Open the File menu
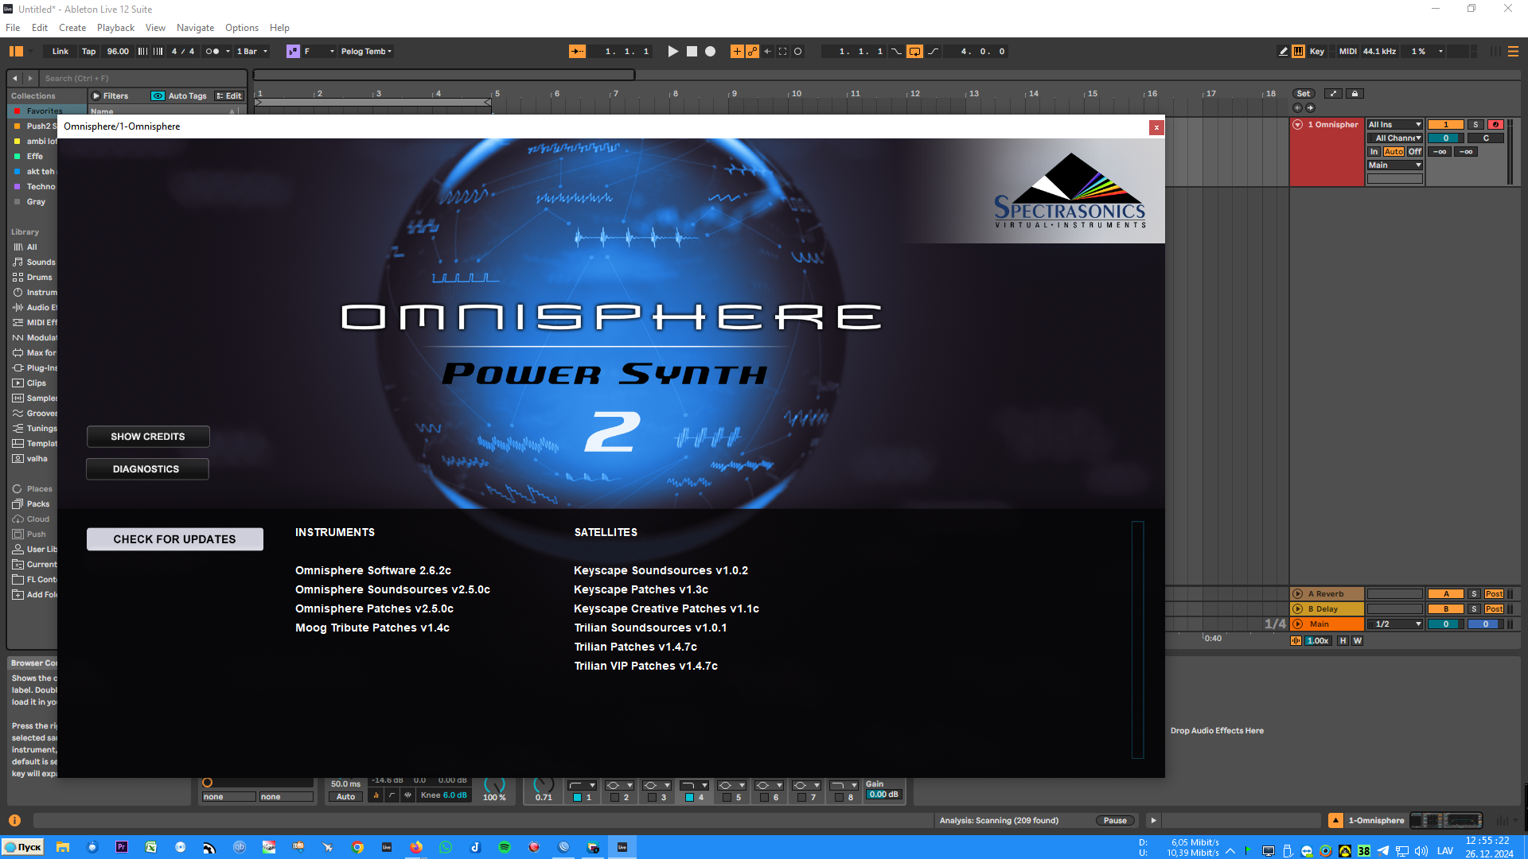The image size is (1528, 859). 13,28
